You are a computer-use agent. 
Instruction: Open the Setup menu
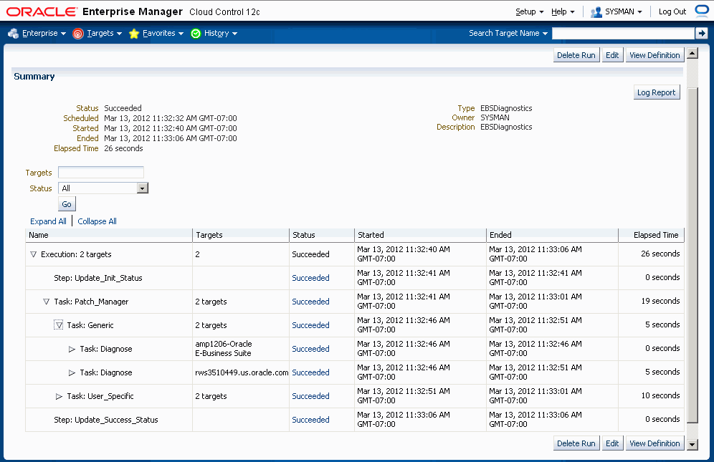coord(530,12)
